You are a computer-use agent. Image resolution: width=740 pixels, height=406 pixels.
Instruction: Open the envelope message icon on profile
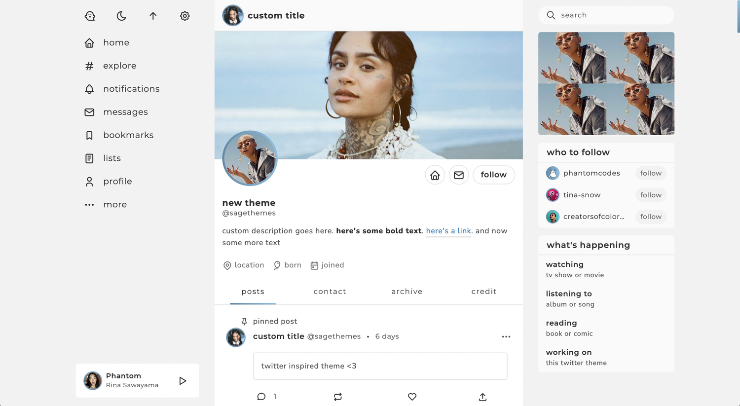coord(459,175)
